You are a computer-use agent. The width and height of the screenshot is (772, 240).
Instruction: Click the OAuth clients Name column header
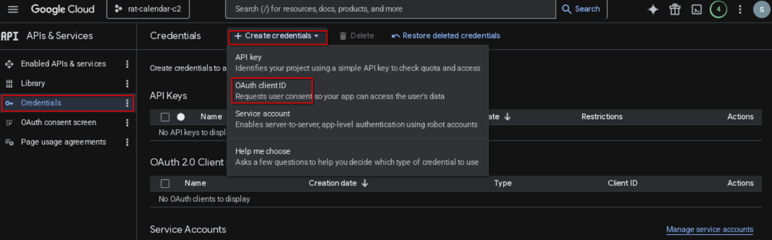[195, 183]
